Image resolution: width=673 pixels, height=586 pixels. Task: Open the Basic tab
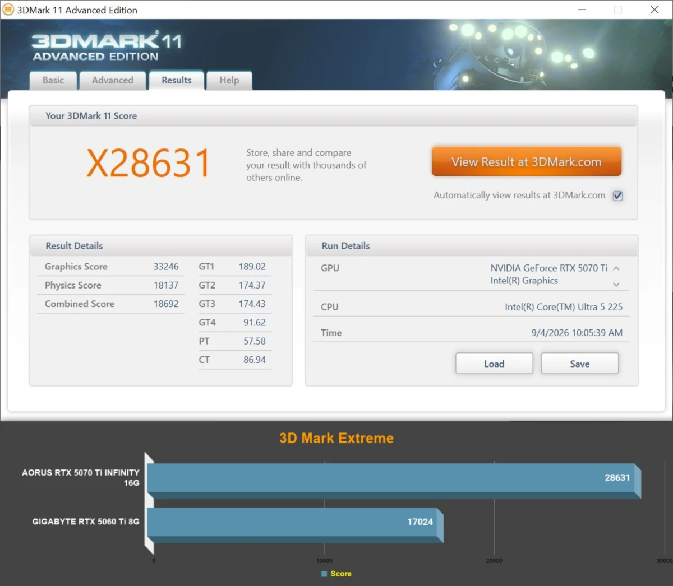point(53,80)
